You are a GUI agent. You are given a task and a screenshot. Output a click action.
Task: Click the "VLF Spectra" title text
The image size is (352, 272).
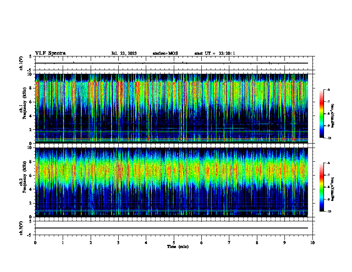click(x=50, y=53)
